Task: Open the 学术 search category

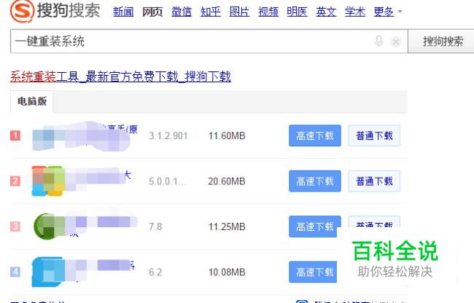Action: click(355, 12)
